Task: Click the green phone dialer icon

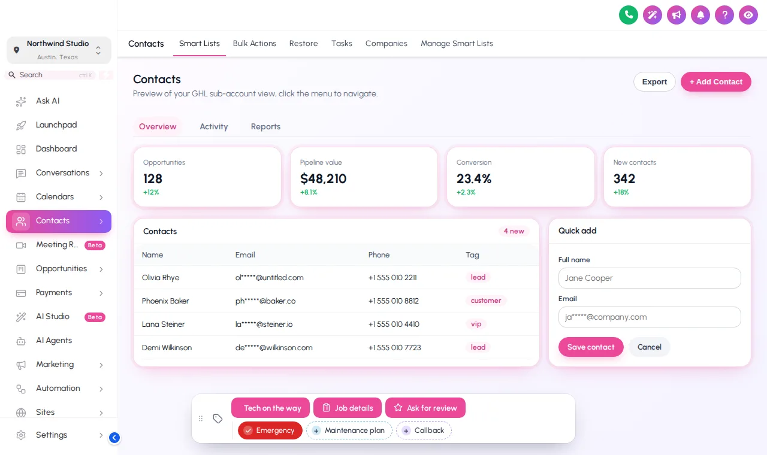Action: tap(629, 15)
